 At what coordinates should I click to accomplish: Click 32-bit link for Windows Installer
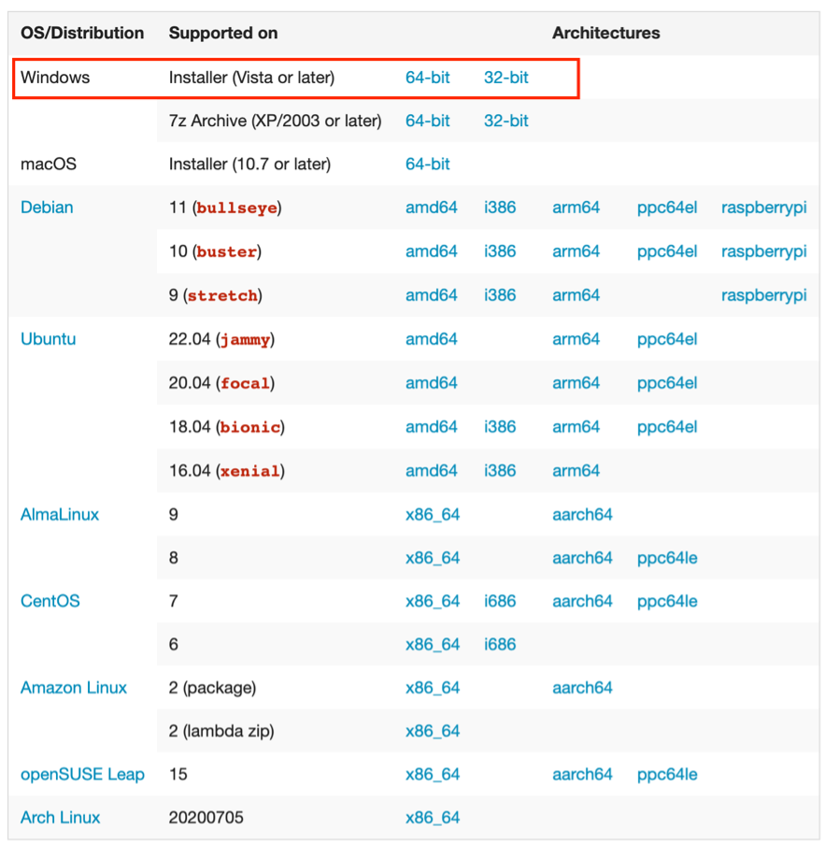coord(505,78)
